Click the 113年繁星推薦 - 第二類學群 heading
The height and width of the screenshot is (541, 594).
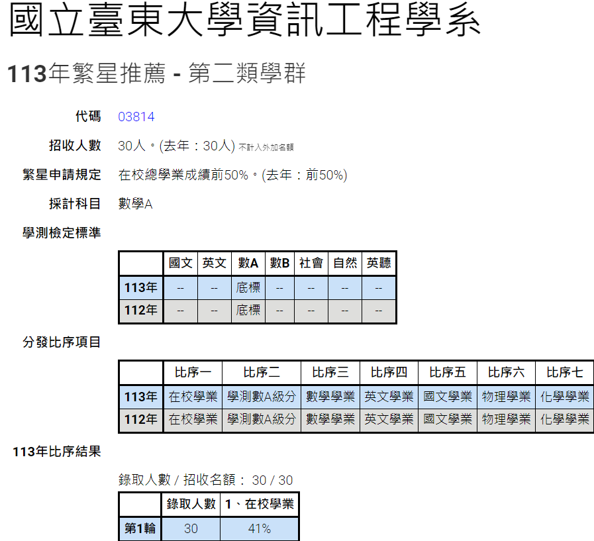(x=156, y=73)
